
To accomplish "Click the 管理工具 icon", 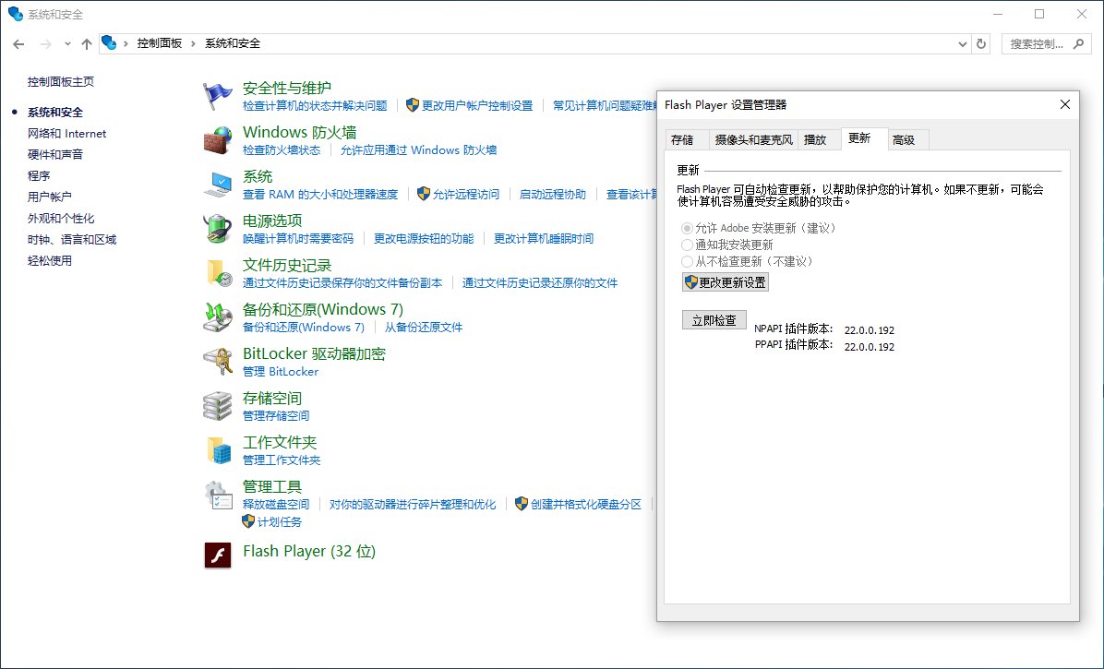I will coord(218,494).
